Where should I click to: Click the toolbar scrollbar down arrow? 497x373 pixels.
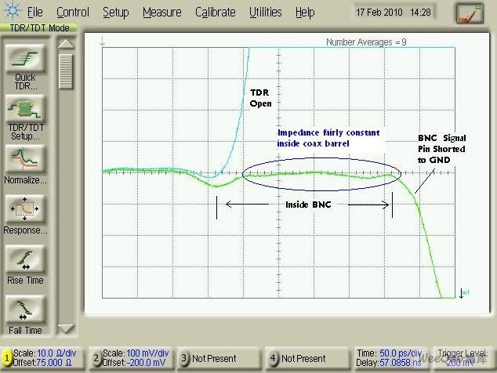[66, 329]
